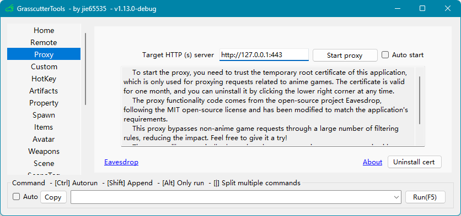Click the Uninstall cert button

point(415,162)
